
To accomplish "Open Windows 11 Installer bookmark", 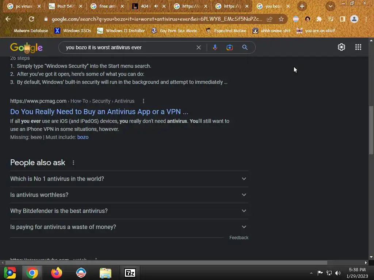I will [x=121, y=31].
